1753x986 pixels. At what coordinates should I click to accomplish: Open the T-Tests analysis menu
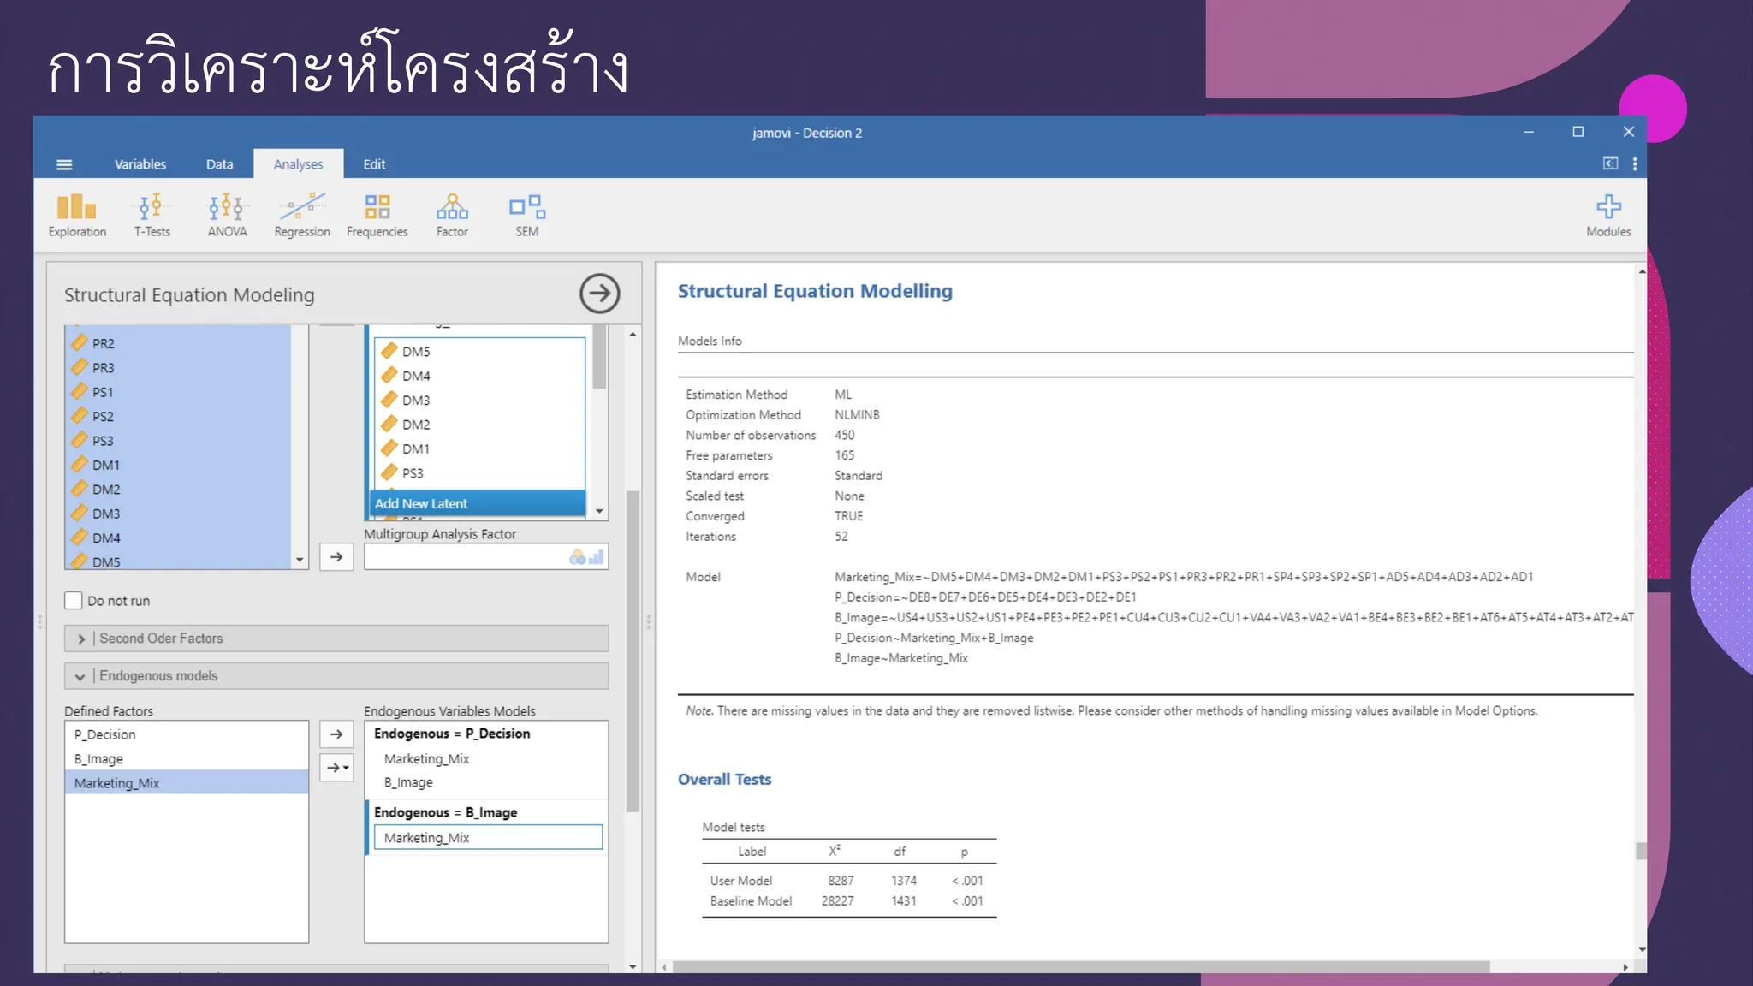click(152, 214)
